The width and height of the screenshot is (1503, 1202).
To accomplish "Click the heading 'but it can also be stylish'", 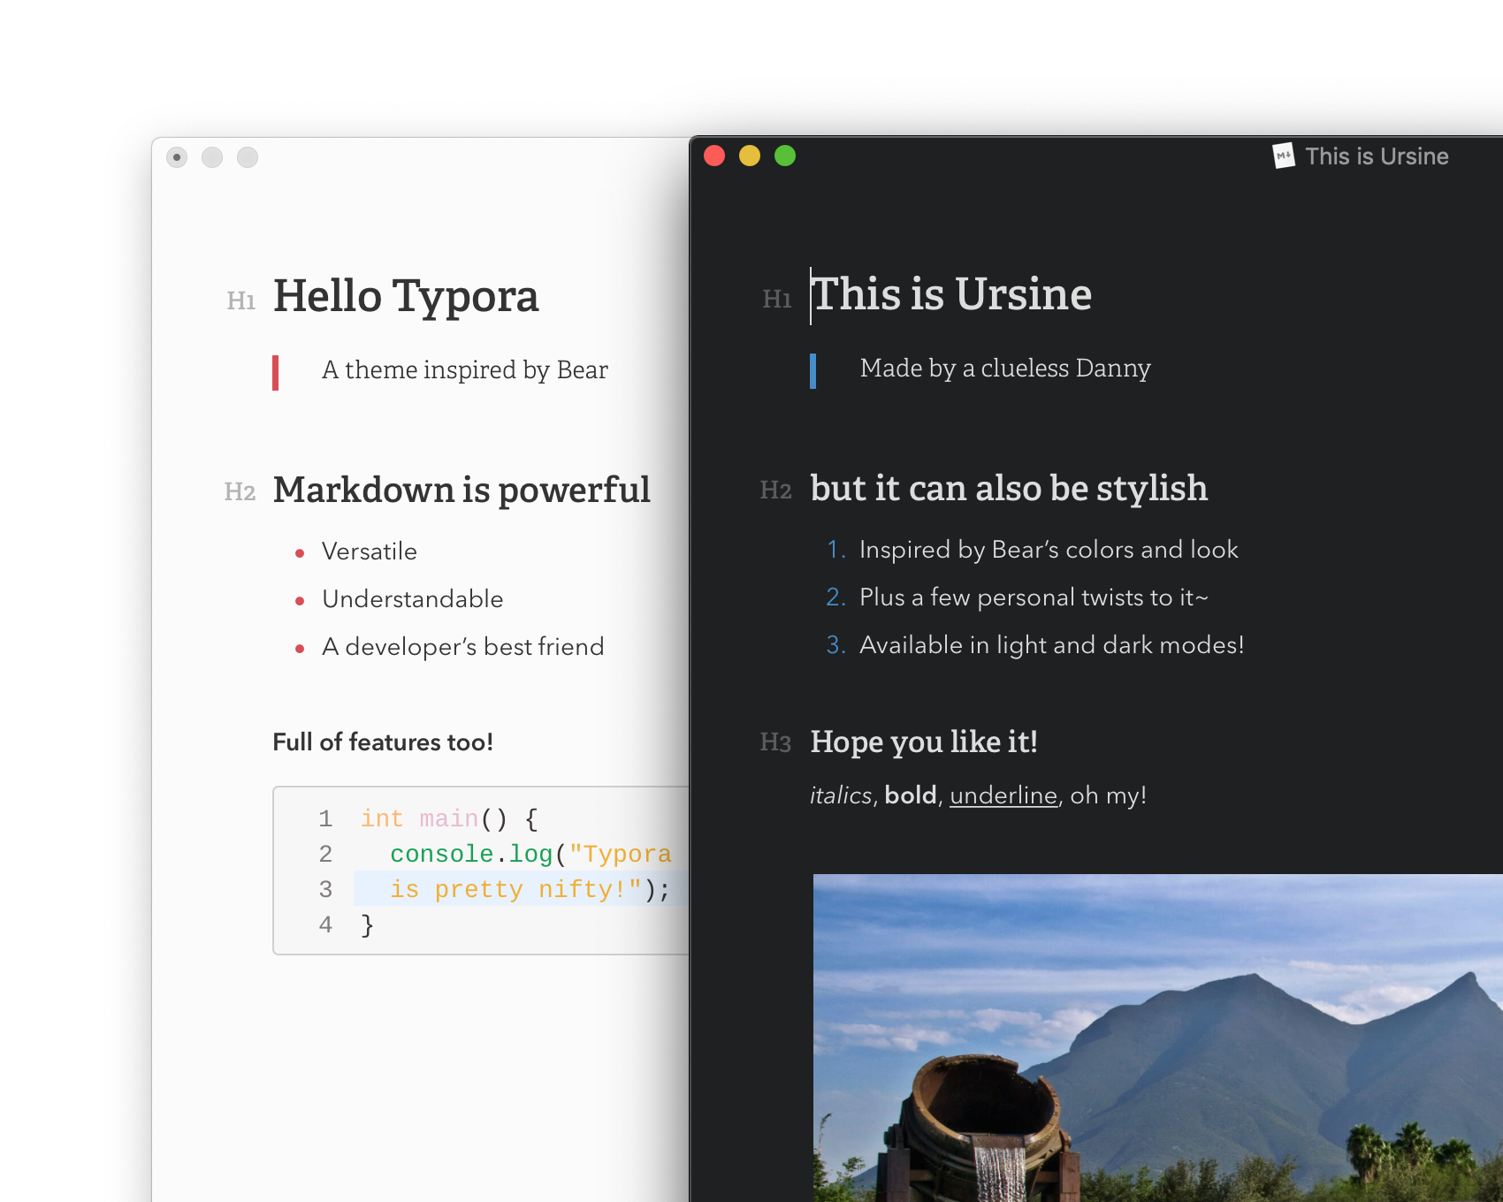I will [x=1009, y=489].
